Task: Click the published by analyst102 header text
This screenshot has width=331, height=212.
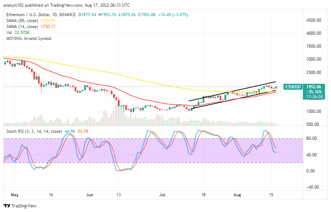Action: pos(67,5)
